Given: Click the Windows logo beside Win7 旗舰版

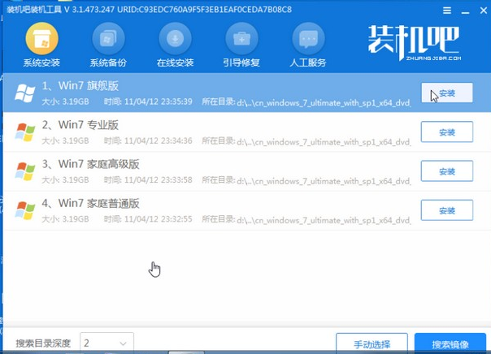Looking at the screenshot, I should 25,94.
